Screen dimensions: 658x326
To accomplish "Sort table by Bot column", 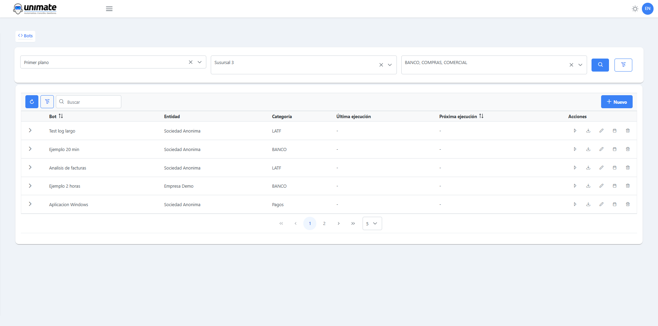I will 61,116.
